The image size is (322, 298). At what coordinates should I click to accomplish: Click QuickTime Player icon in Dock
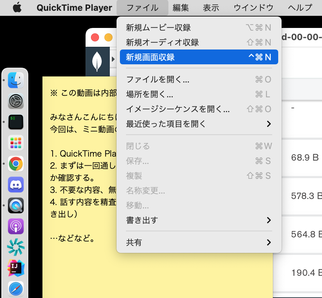tap(16, 205)
